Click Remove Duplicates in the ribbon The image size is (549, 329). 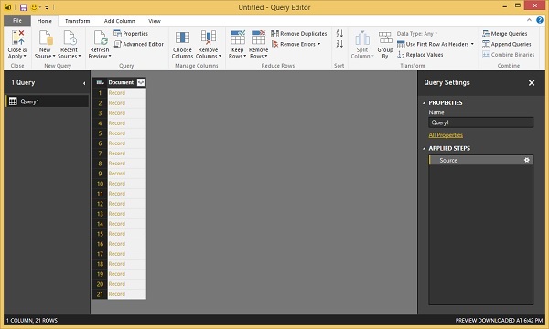(x=298, y=34)
